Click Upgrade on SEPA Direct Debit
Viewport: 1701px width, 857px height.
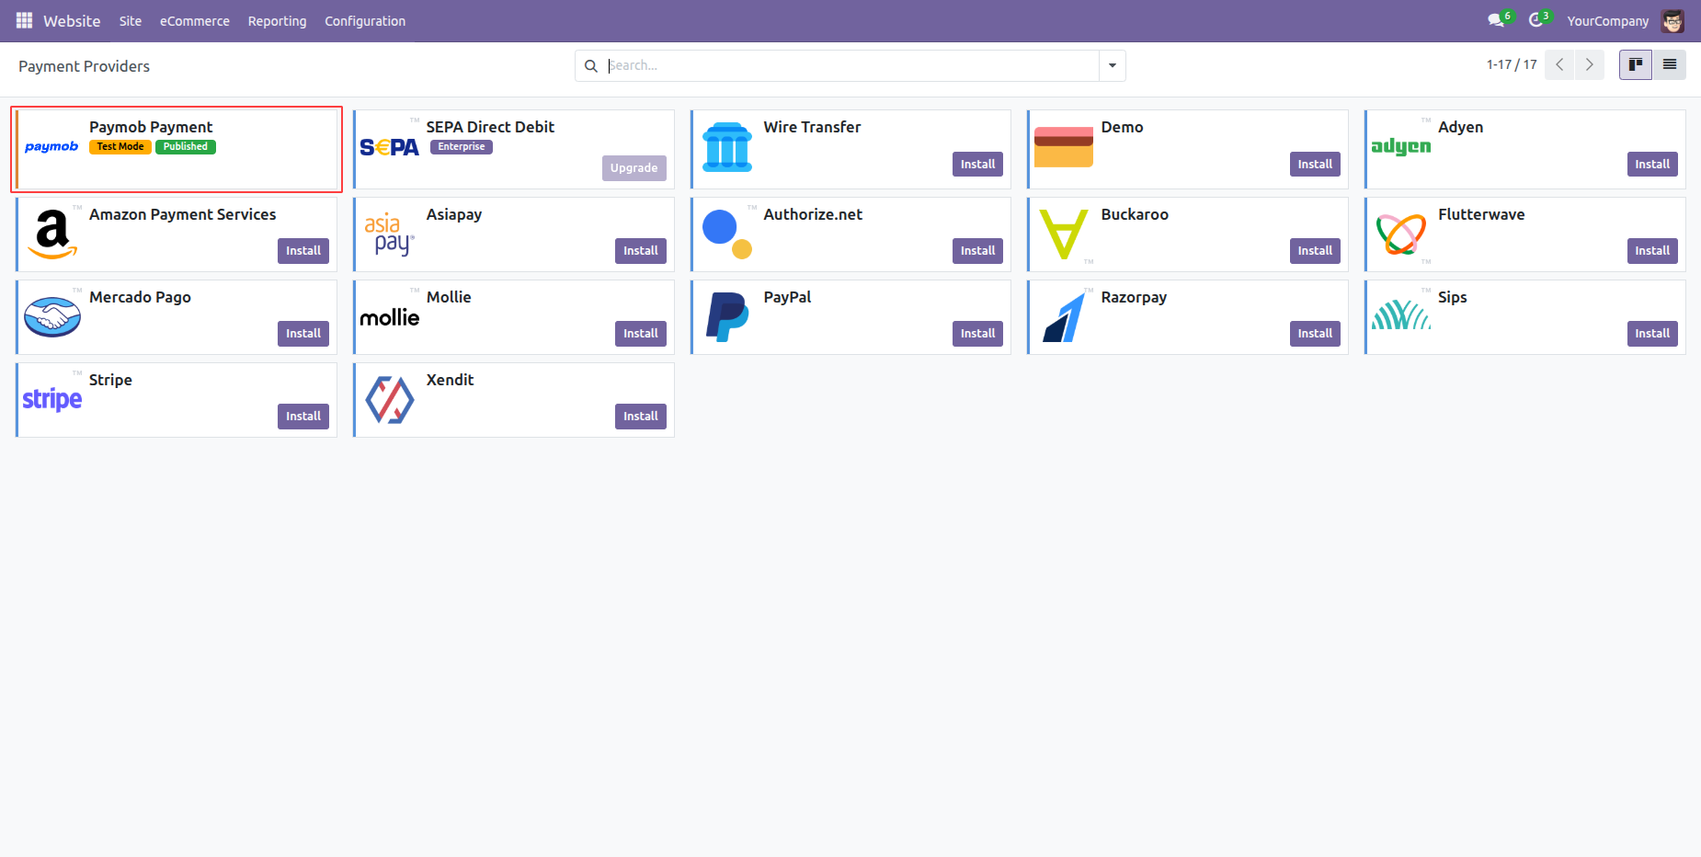[634, 168]
